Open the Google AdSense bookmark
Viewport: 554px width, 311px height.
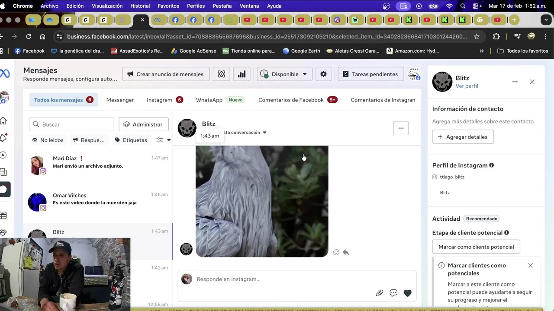[x=193, y=51]
